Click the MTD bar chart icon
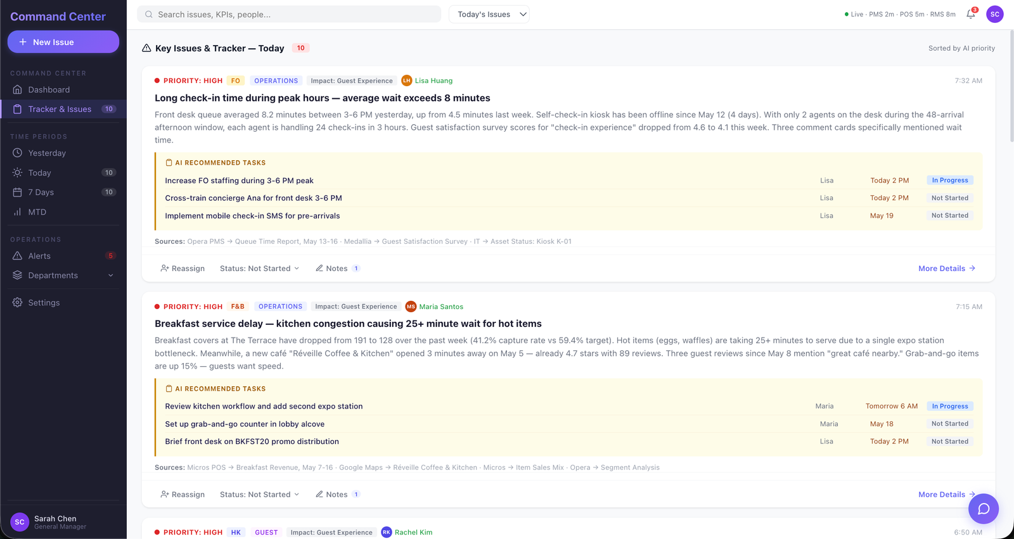This screenshot has width=1014, height=539. click(18, 212)
